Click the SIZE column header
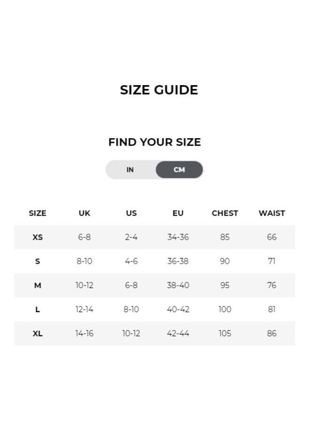This screenshot has height=423, width=310. [x=38, y=213]
